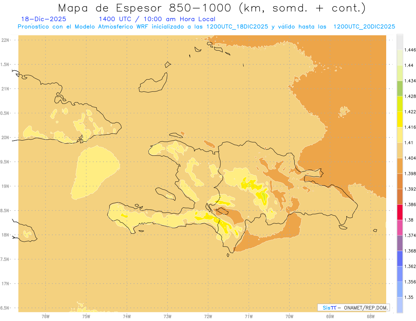416x321 pixels.
Task: Click the legend value '1.362'
Action: pyautogui.click(x=410, y=266)
